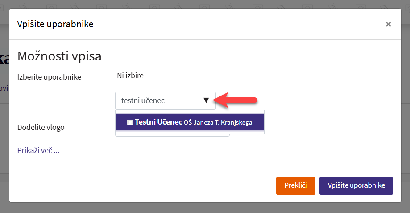The height and width of the screenshot is (213, 410).
Task: Click the 'Dodelite vlogo' field label
Action: (x=41, y=127)
